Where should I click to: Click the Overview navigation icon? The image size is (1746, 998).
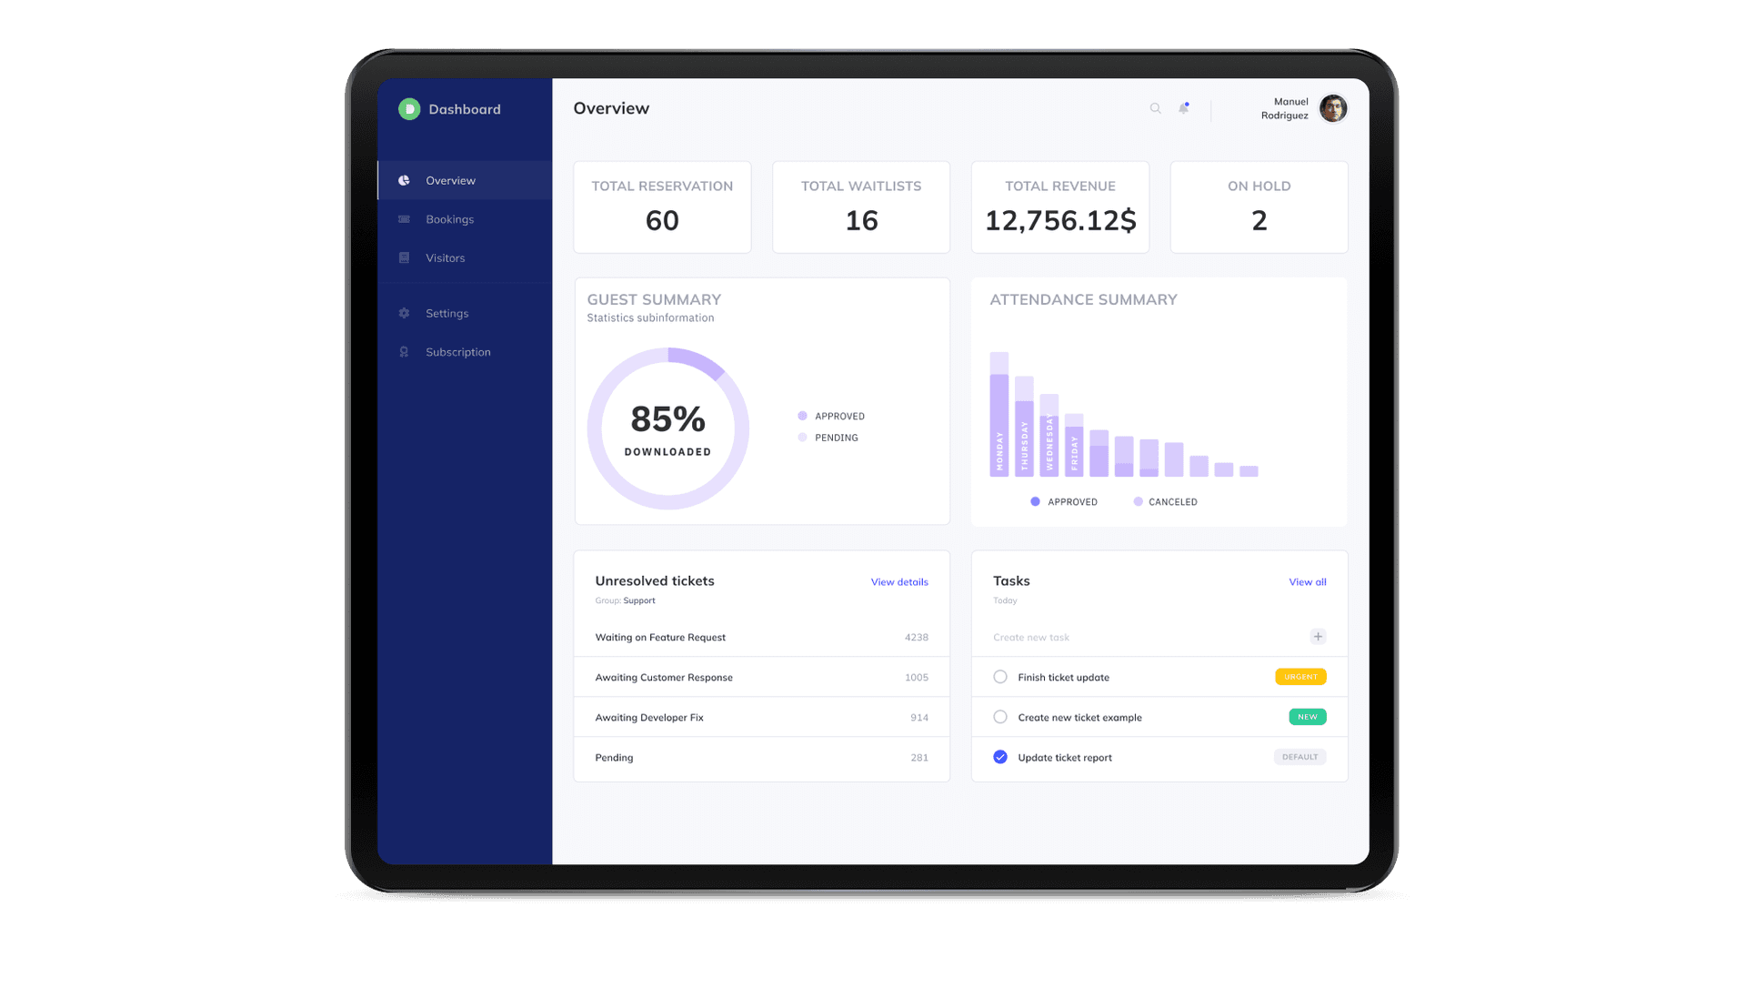pos(404,180)
